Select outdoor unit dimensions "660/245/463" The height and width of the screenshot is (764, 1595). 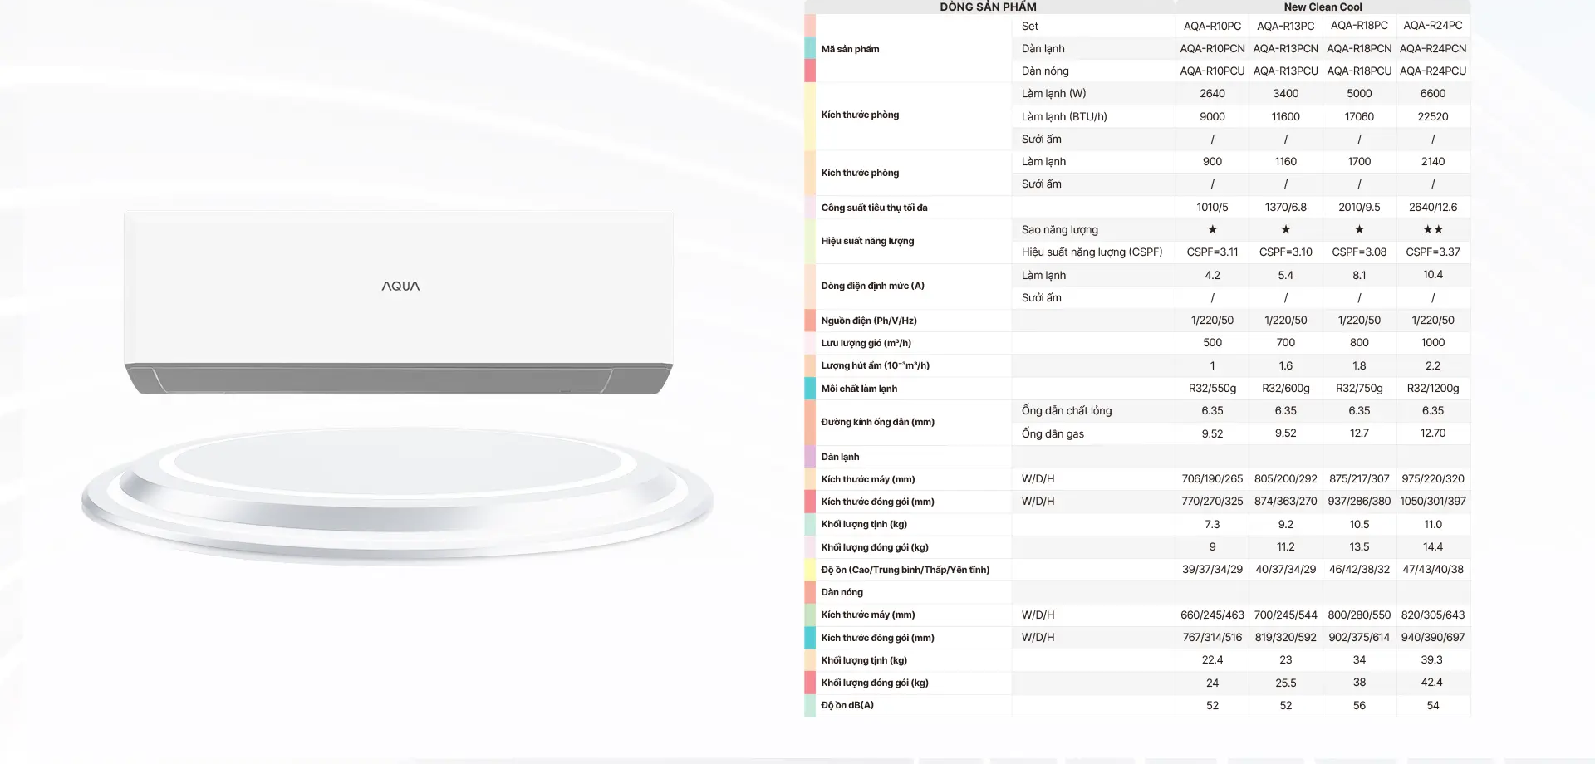[1212, 615]
